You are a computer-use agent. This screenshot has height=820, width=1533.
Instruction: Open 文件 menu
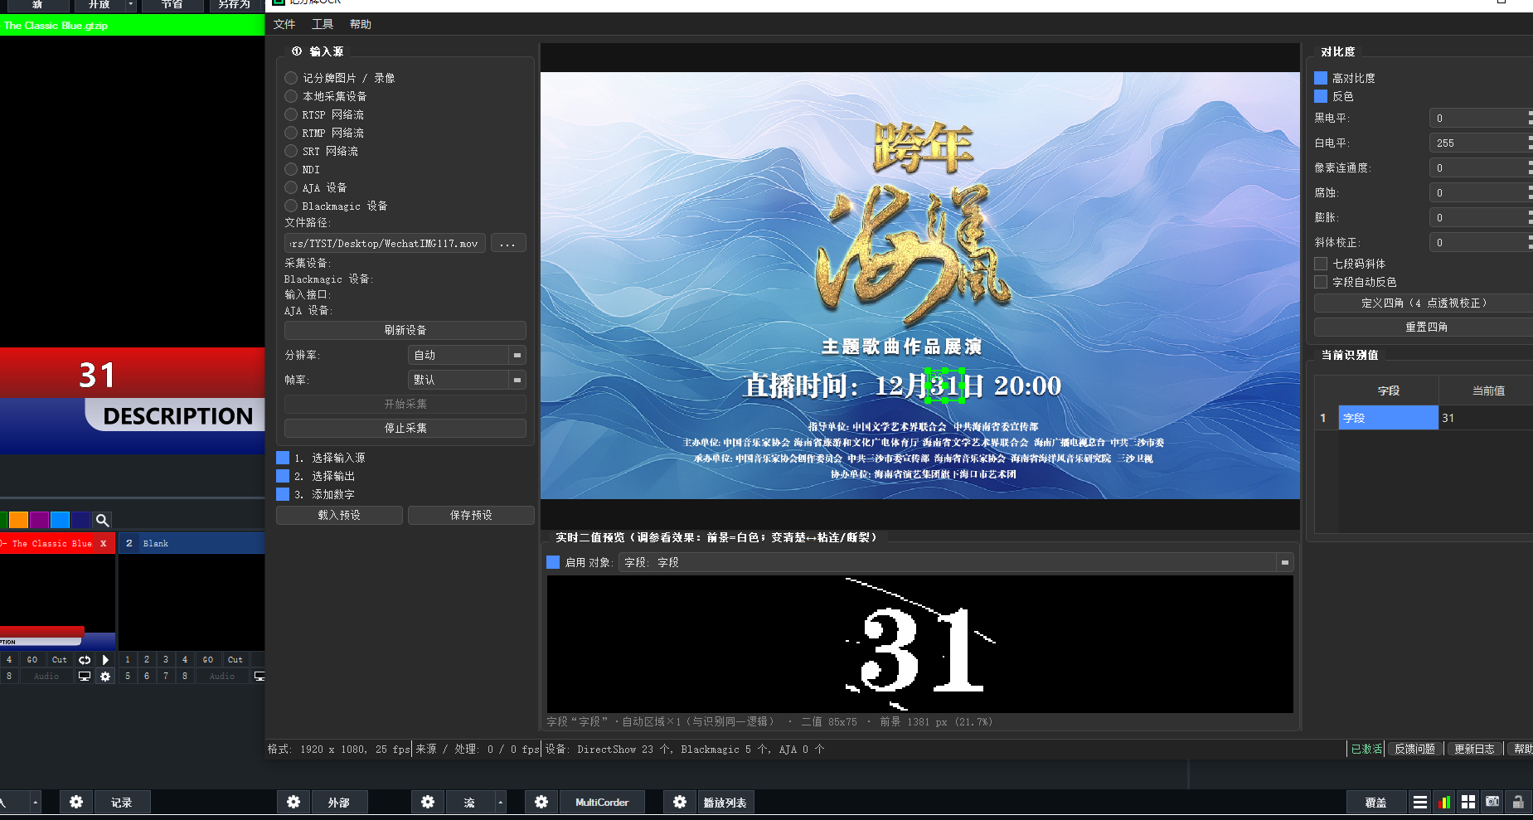pyautogui.click(x=284, y=24)
